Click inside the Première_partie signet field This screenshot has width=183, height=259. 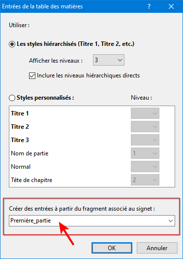coord(88,221)
